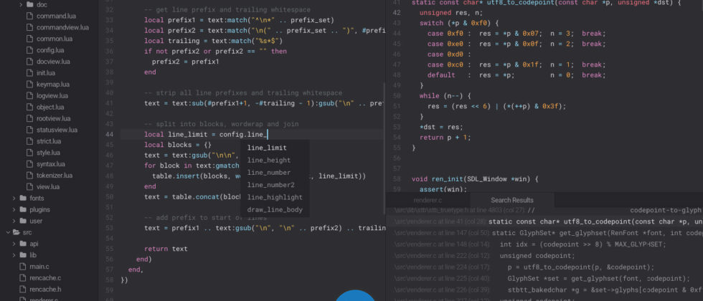
Task: Click the open folder icon for src
Action: (16, 232)
